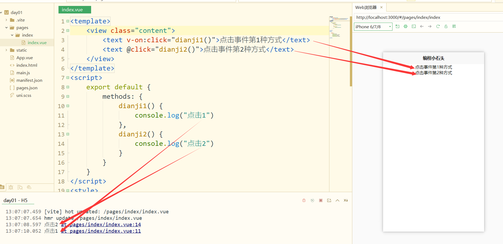Collapse the pages folder

pos(6,27)
